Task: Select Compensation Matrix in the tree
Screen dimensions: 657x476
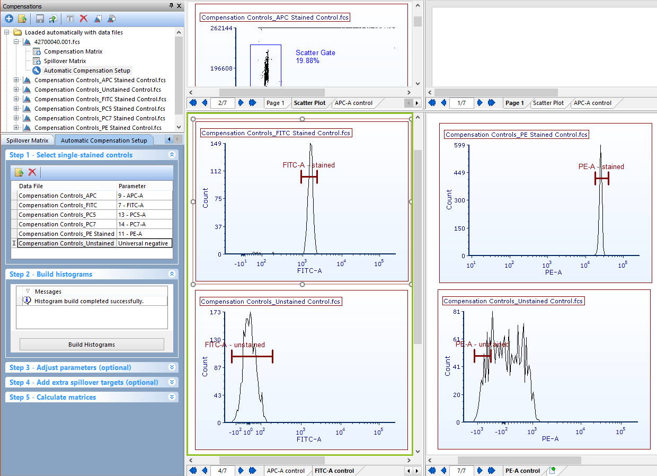Action: click(x=73, y=51)
